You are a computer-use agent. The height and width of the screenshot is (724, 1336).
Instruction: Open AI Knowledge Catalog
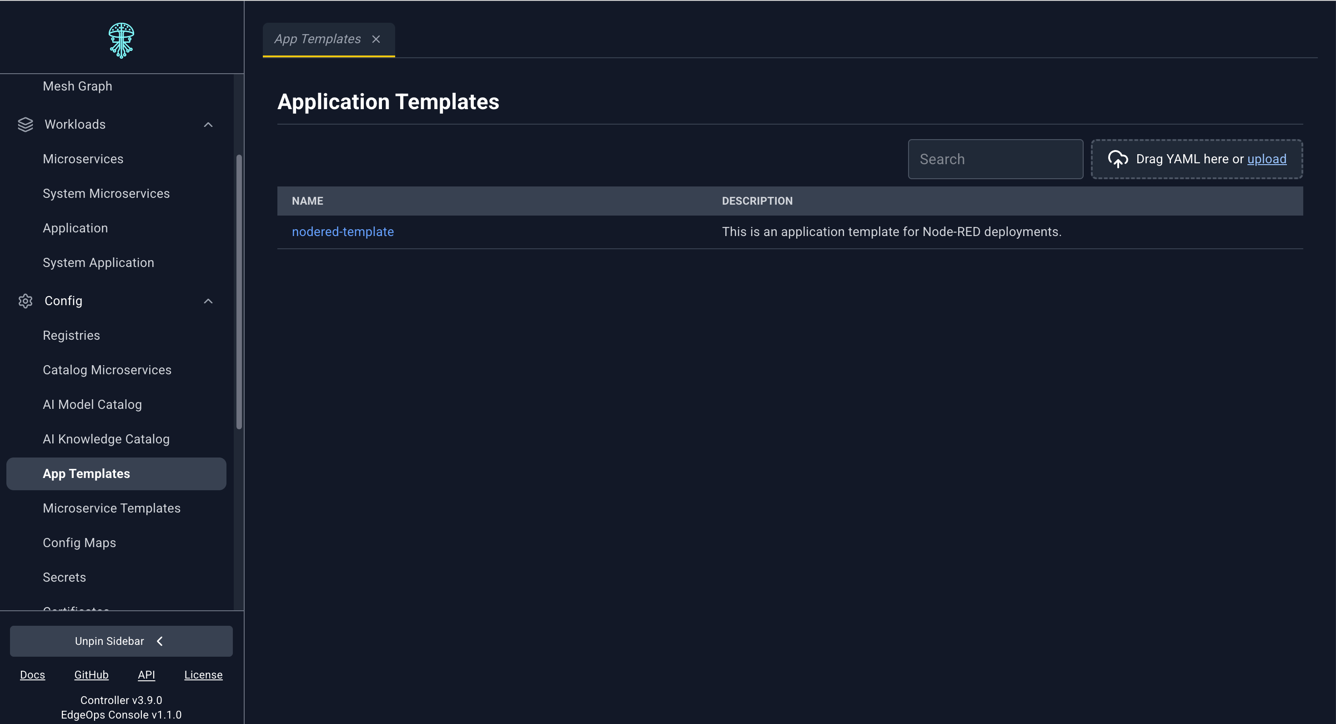coord(106,439)
